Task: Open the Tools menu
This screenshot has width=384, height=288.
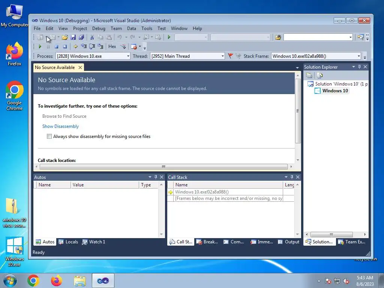Action: (x=147, y=28)
